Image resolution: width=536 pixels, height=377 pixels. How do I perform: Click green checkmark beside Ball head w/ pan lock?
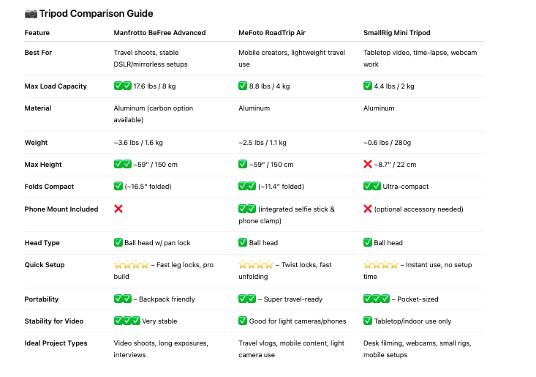[118, 242]
